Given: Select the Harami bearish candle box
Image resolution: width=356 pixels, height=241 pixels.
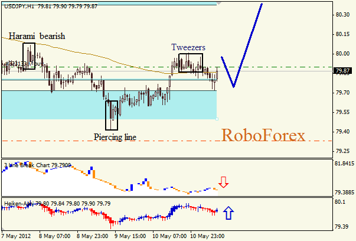Looking at the screenshot, I should [28, 56].
